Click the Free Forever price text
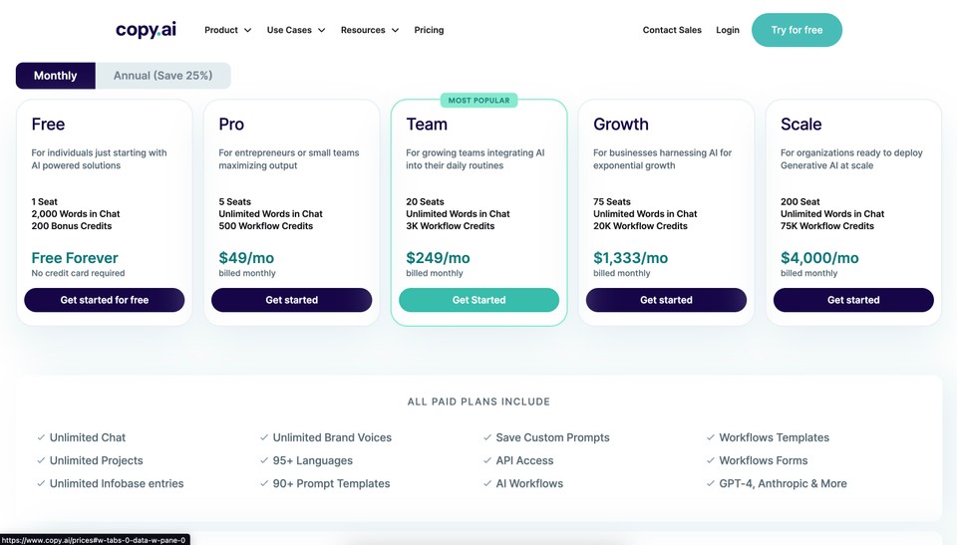 75,257
